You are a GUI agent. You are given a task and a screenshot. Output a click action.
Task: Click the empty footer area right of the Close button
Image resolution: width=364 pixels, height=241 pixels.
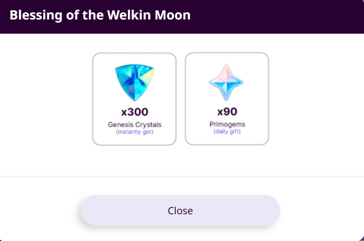(x=322, y=210)
